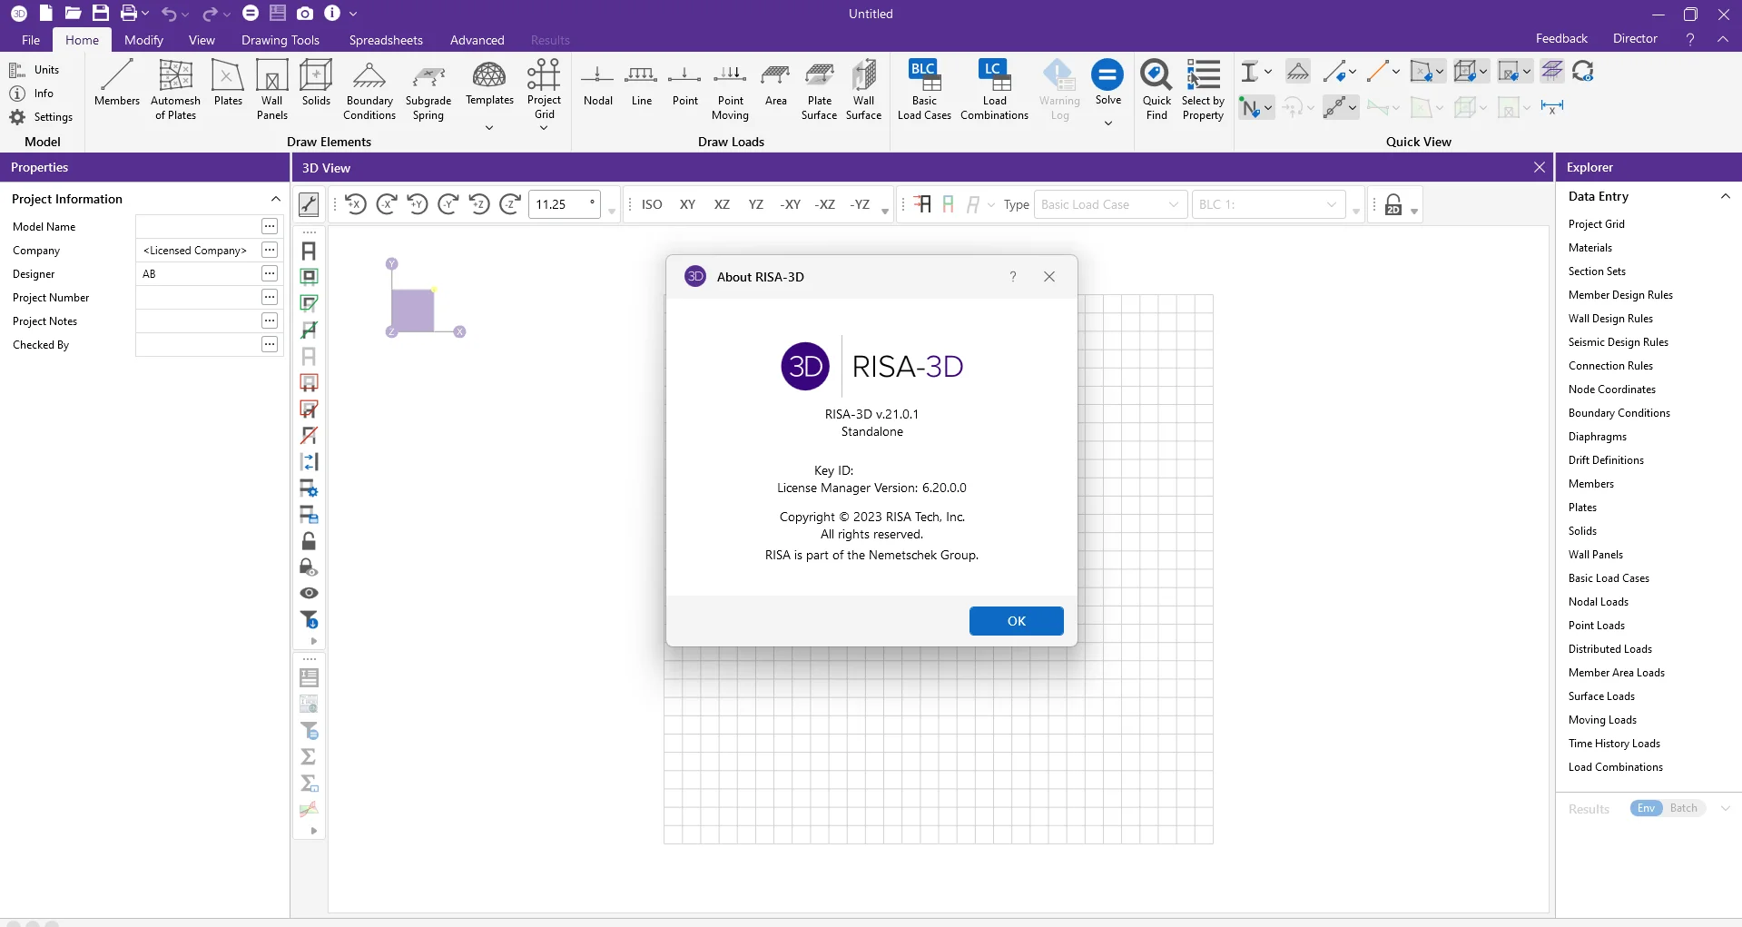Collapse the Project Information section
This screenshot has height=927, width=1742.
(x=275, y=199)
